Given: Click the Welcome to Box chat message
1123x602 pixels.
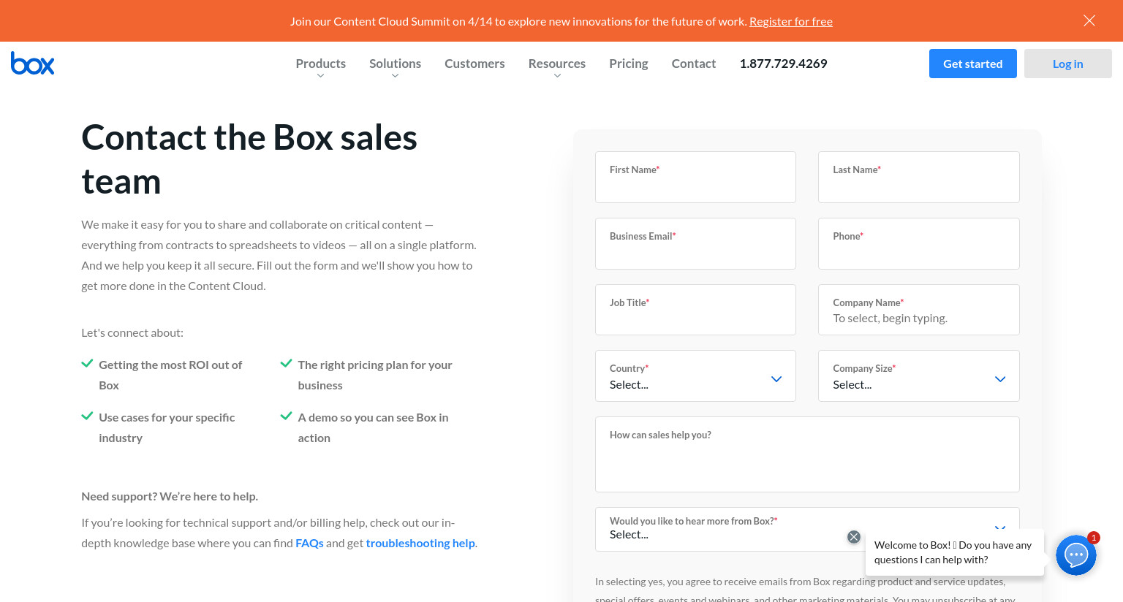Looking at the screenshot, I should [x=955, y=552].
